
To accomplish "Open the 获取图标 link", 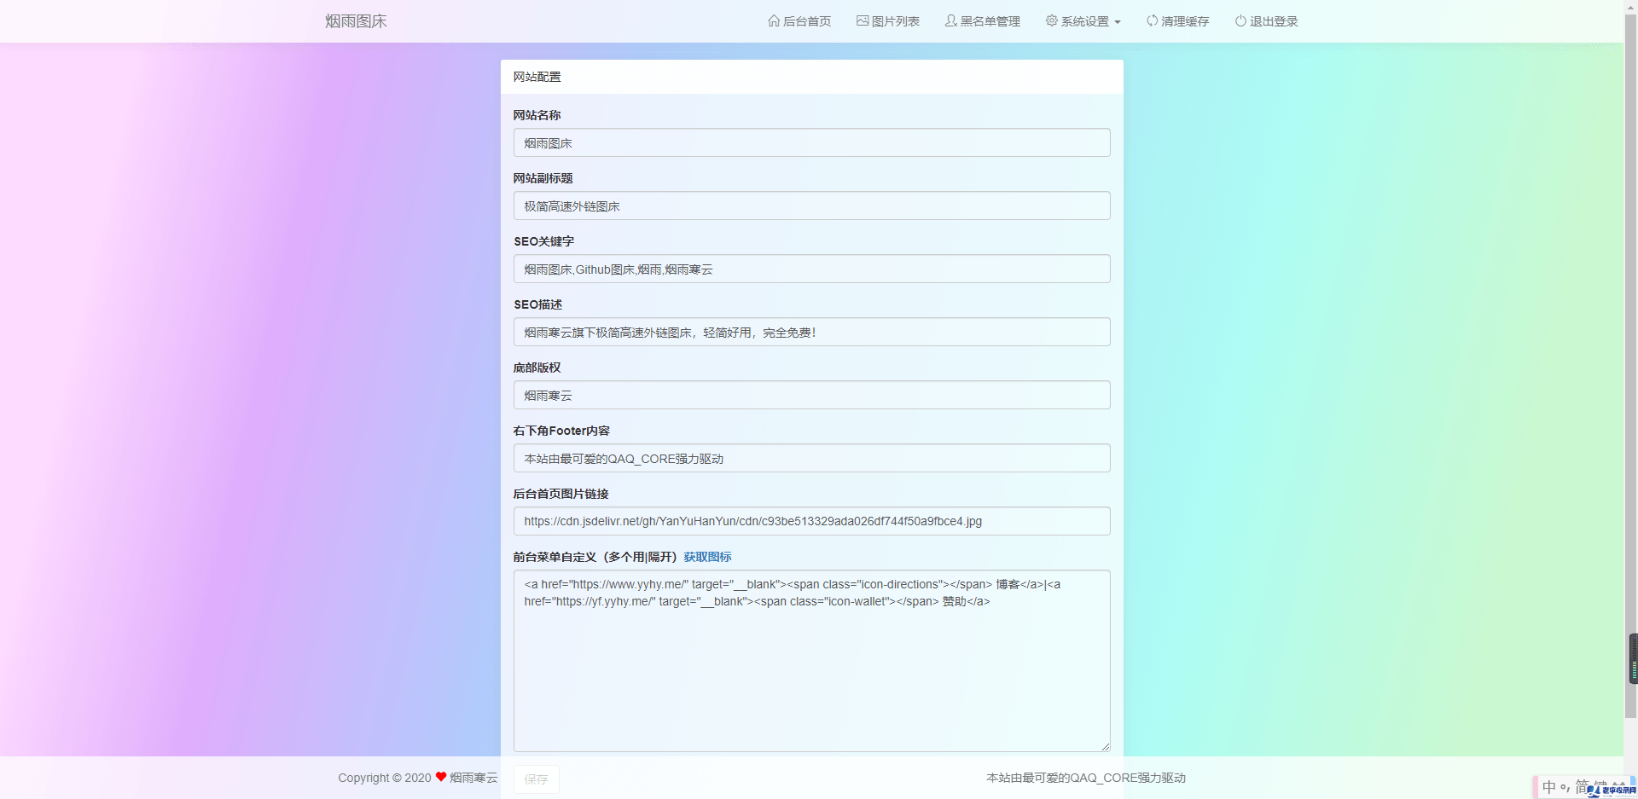I will point(707,556).
